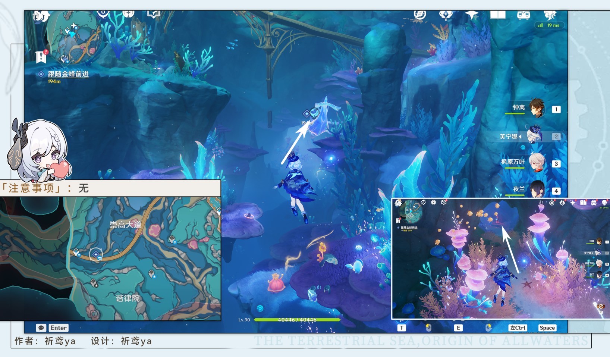The width and height of the screenshot is (610, 357).
Task: Expand the circular minimap
Action: click(x=73, y=37)
